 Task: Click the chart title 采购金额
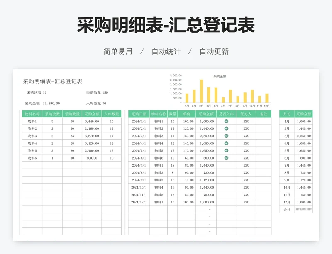pyautogui.click(x=220, y=77)
